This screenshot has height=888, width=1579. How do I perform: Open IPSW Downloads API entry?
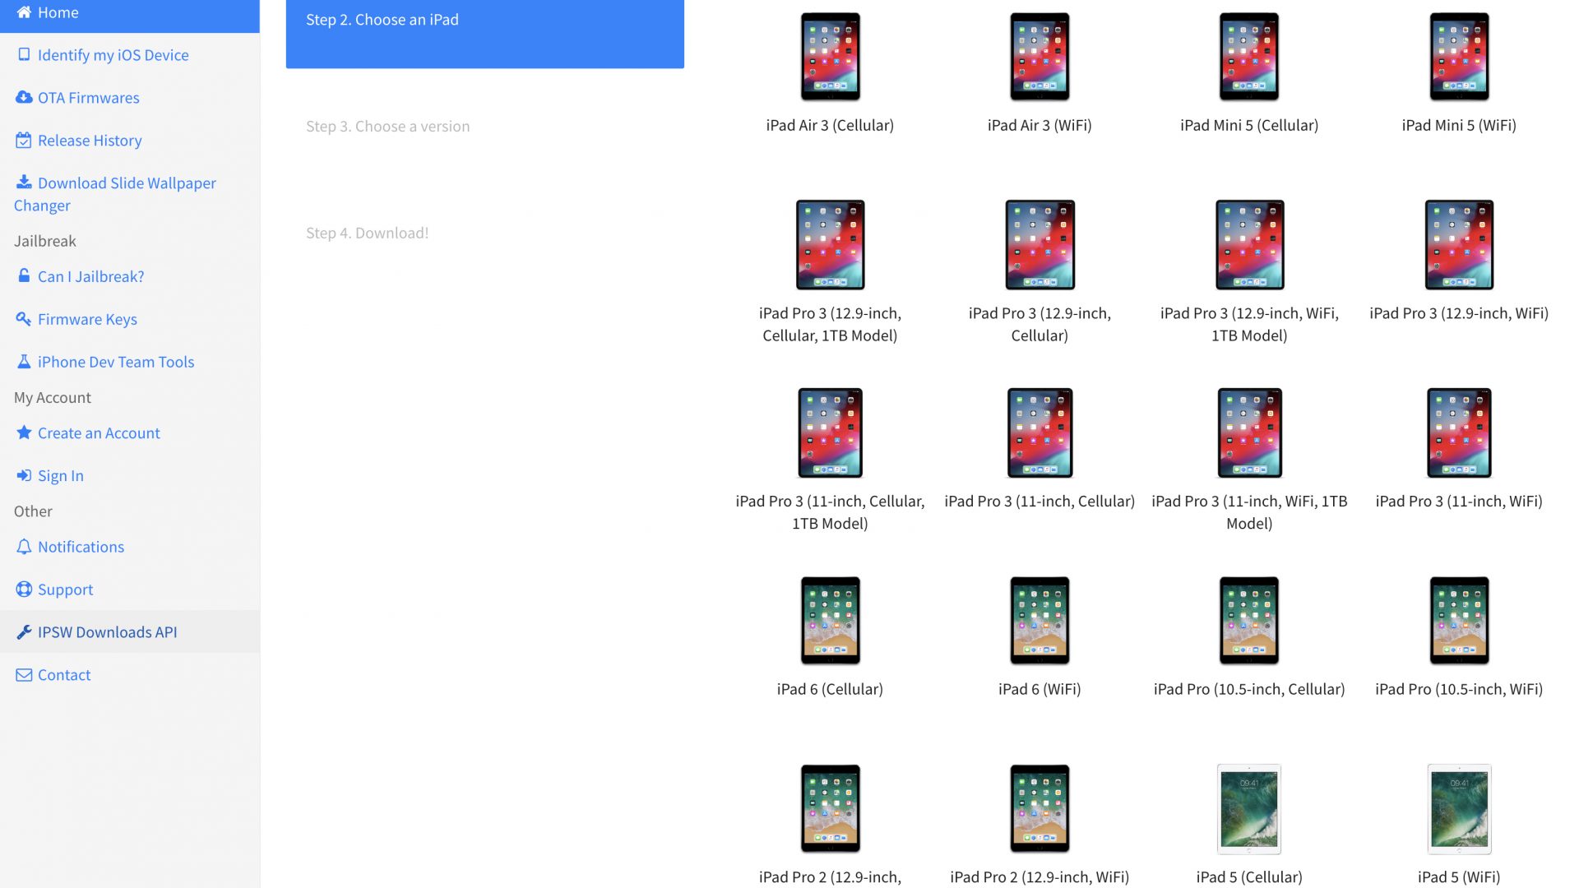[130, 631]
